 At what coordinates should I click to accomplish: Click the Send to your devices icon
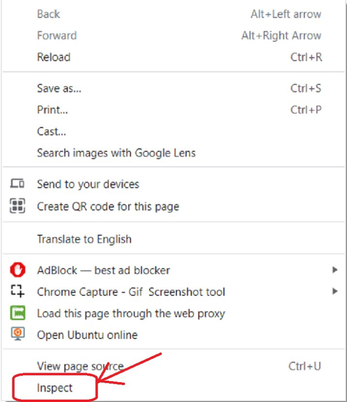(17, 184)
